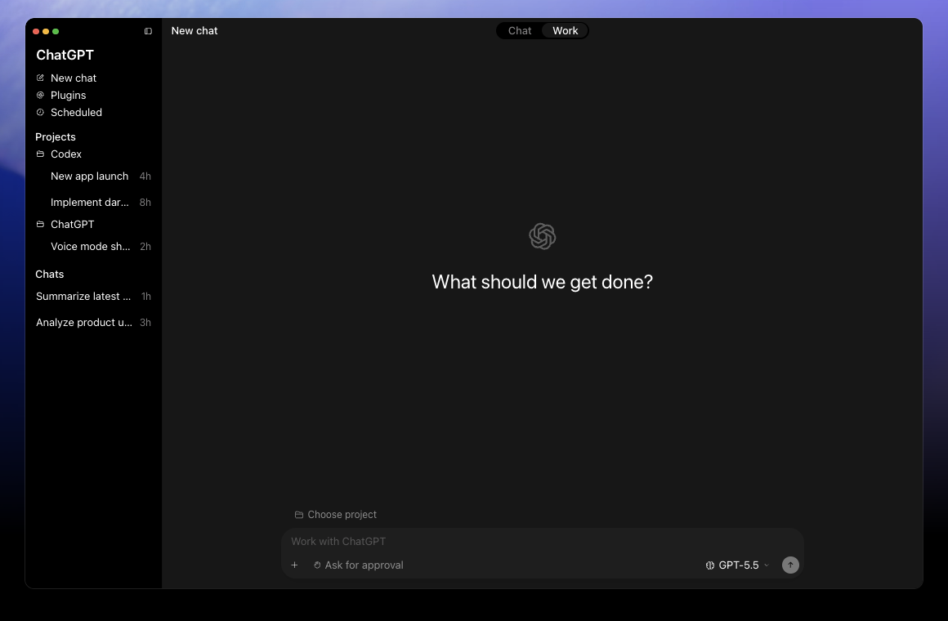Maximize window with the green button

56,31
